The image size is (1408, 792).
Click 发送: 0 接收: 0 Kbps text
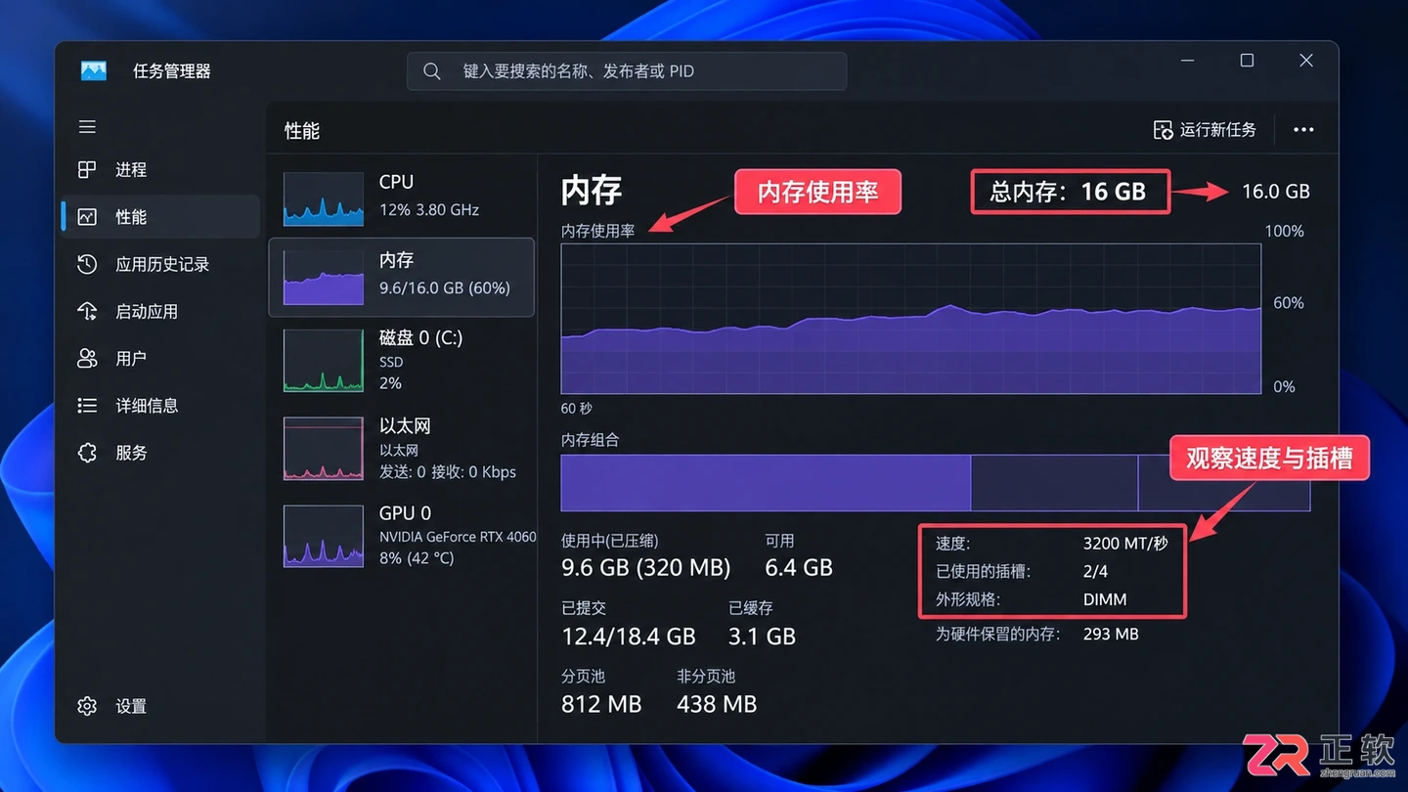(x=447, y=471)
